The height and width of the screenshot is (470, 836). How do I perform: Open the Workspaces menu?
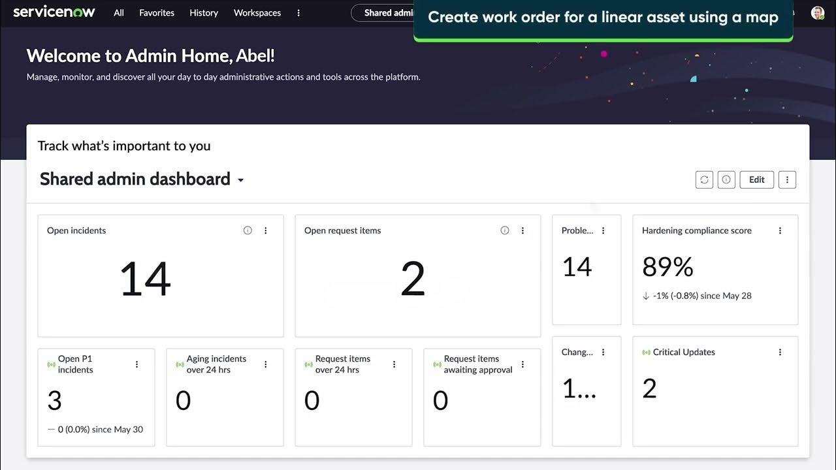[x=257, y=12]
